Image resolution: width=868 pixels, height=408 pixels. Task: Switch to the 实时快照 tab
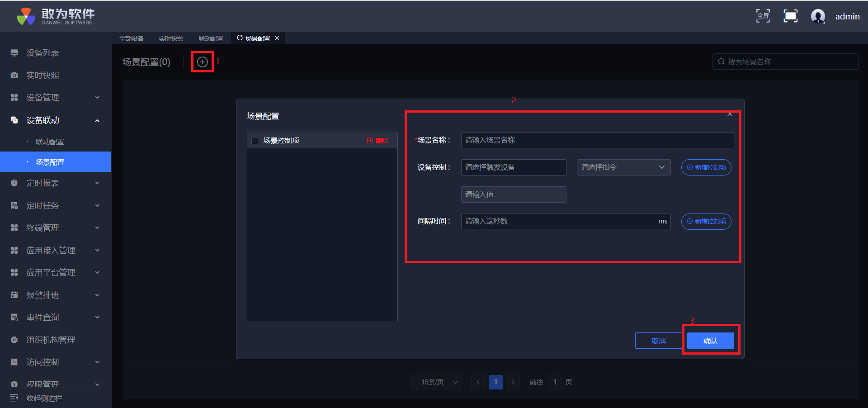click(x=171, y=38)
